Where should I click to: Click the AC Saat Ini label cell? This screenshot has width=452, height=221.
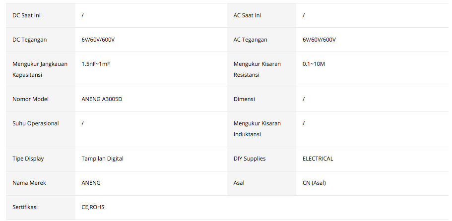coord(247,15)
